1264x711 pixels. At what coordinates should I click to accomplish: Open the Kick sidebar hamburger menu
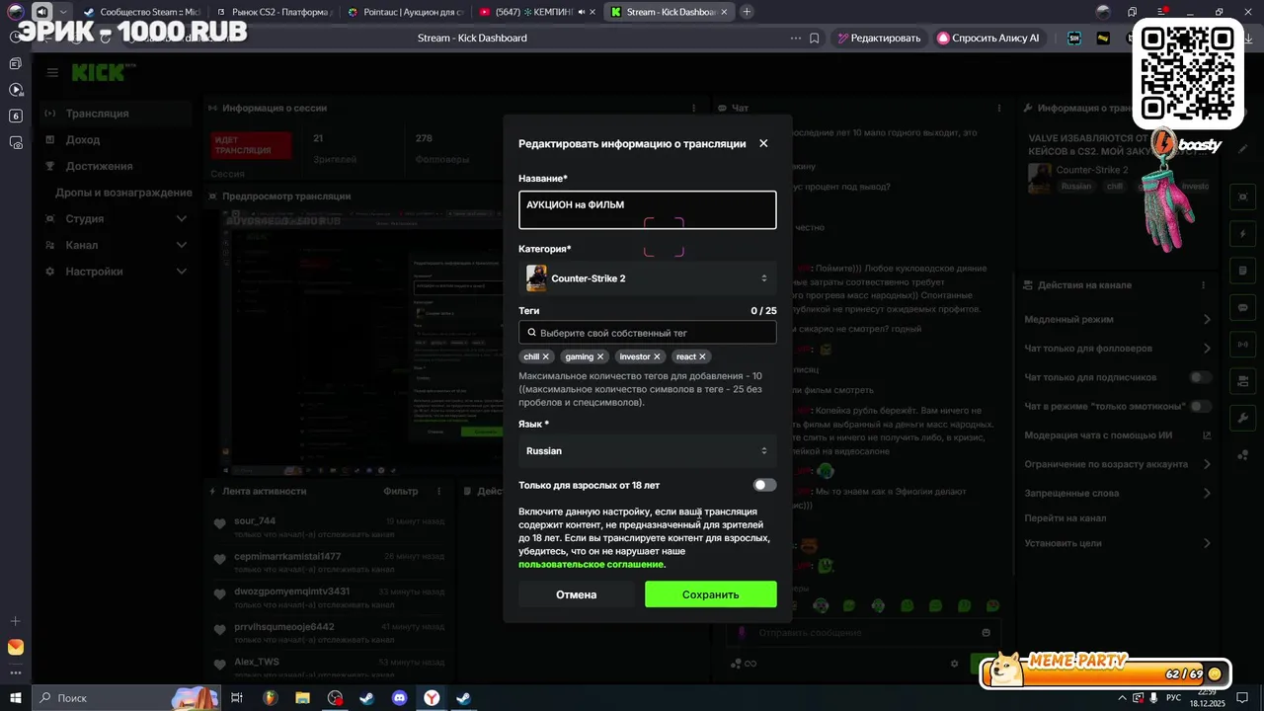(x=52, y=72)
